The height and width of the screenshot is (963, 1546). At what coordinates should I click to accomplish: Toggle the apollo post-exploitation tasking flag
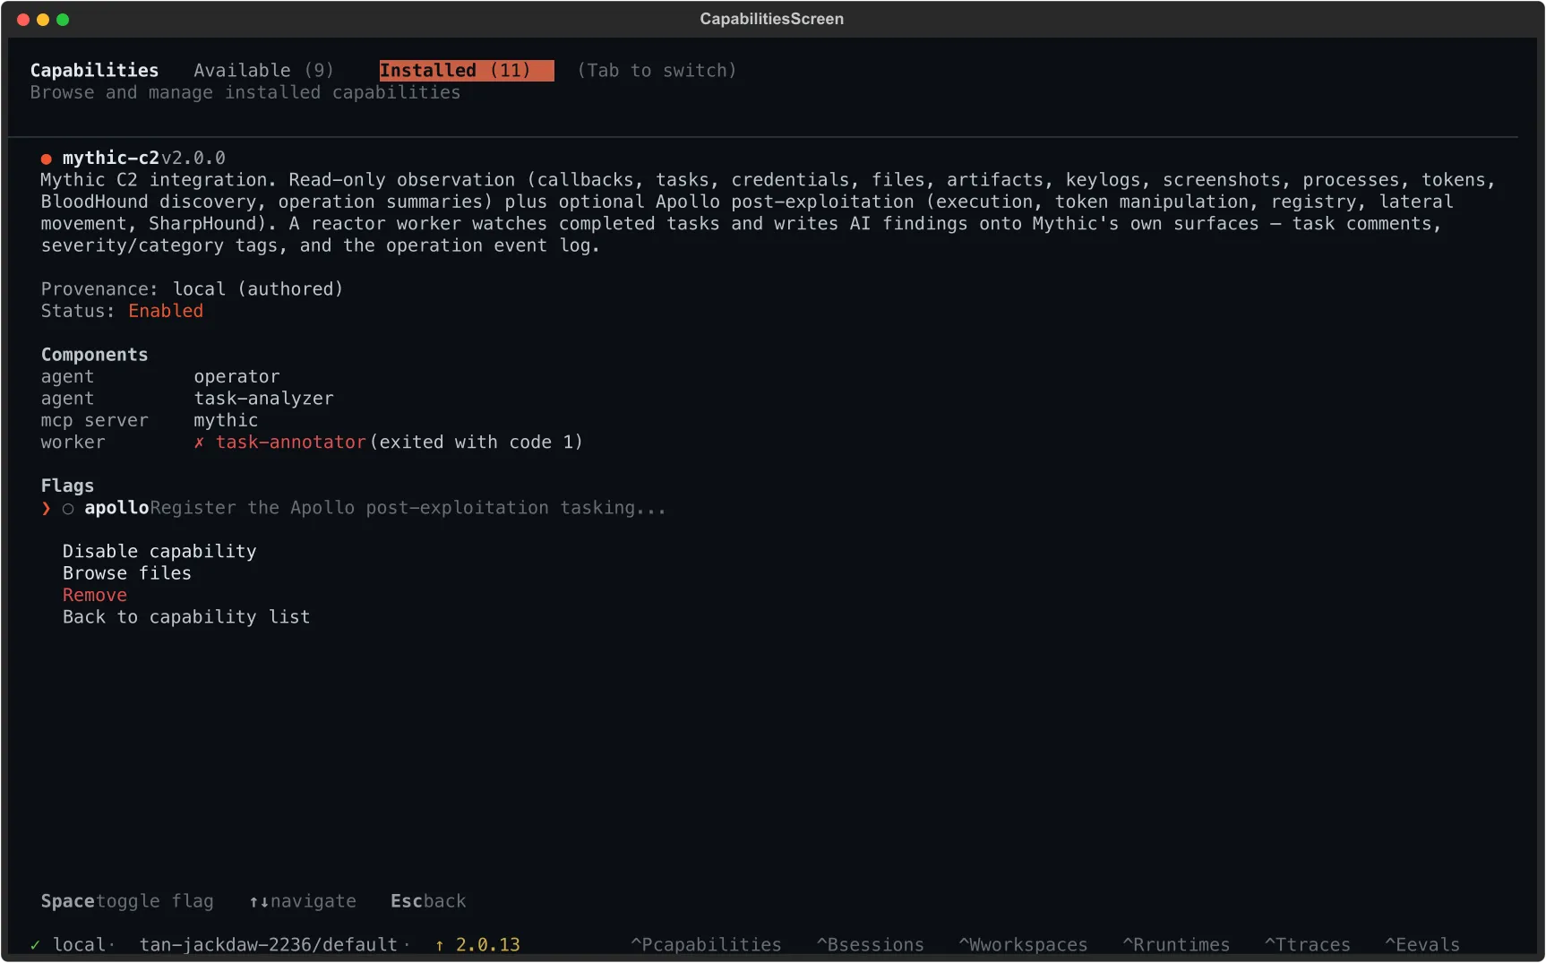pyautogui.click(x=116, y=508)
